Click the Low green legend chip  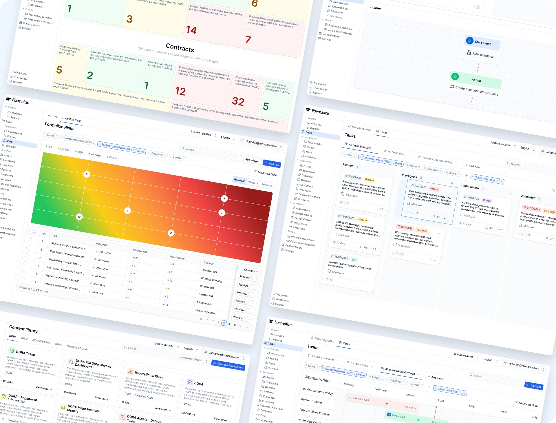coord(49,147)
